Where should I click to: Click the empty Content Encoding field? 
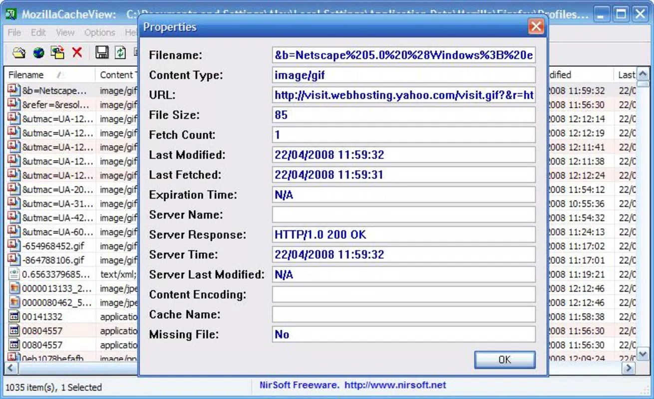coord(404,294)
